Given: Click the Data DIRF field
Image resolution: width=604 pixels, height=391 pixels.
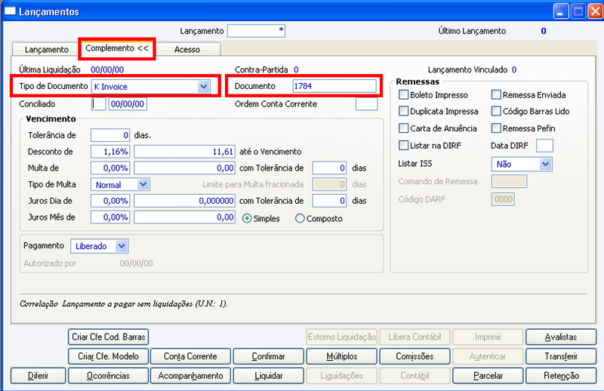Looking at the screenshot, I should click(544, 146).
